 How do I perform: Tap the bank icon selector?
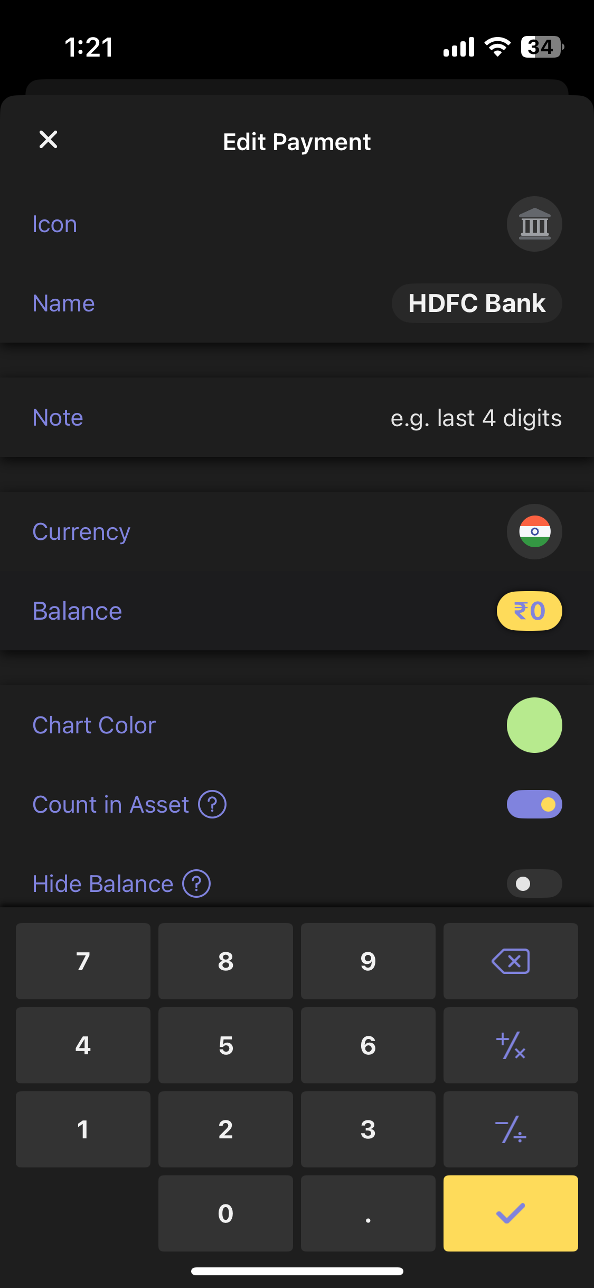coord(534,224)
